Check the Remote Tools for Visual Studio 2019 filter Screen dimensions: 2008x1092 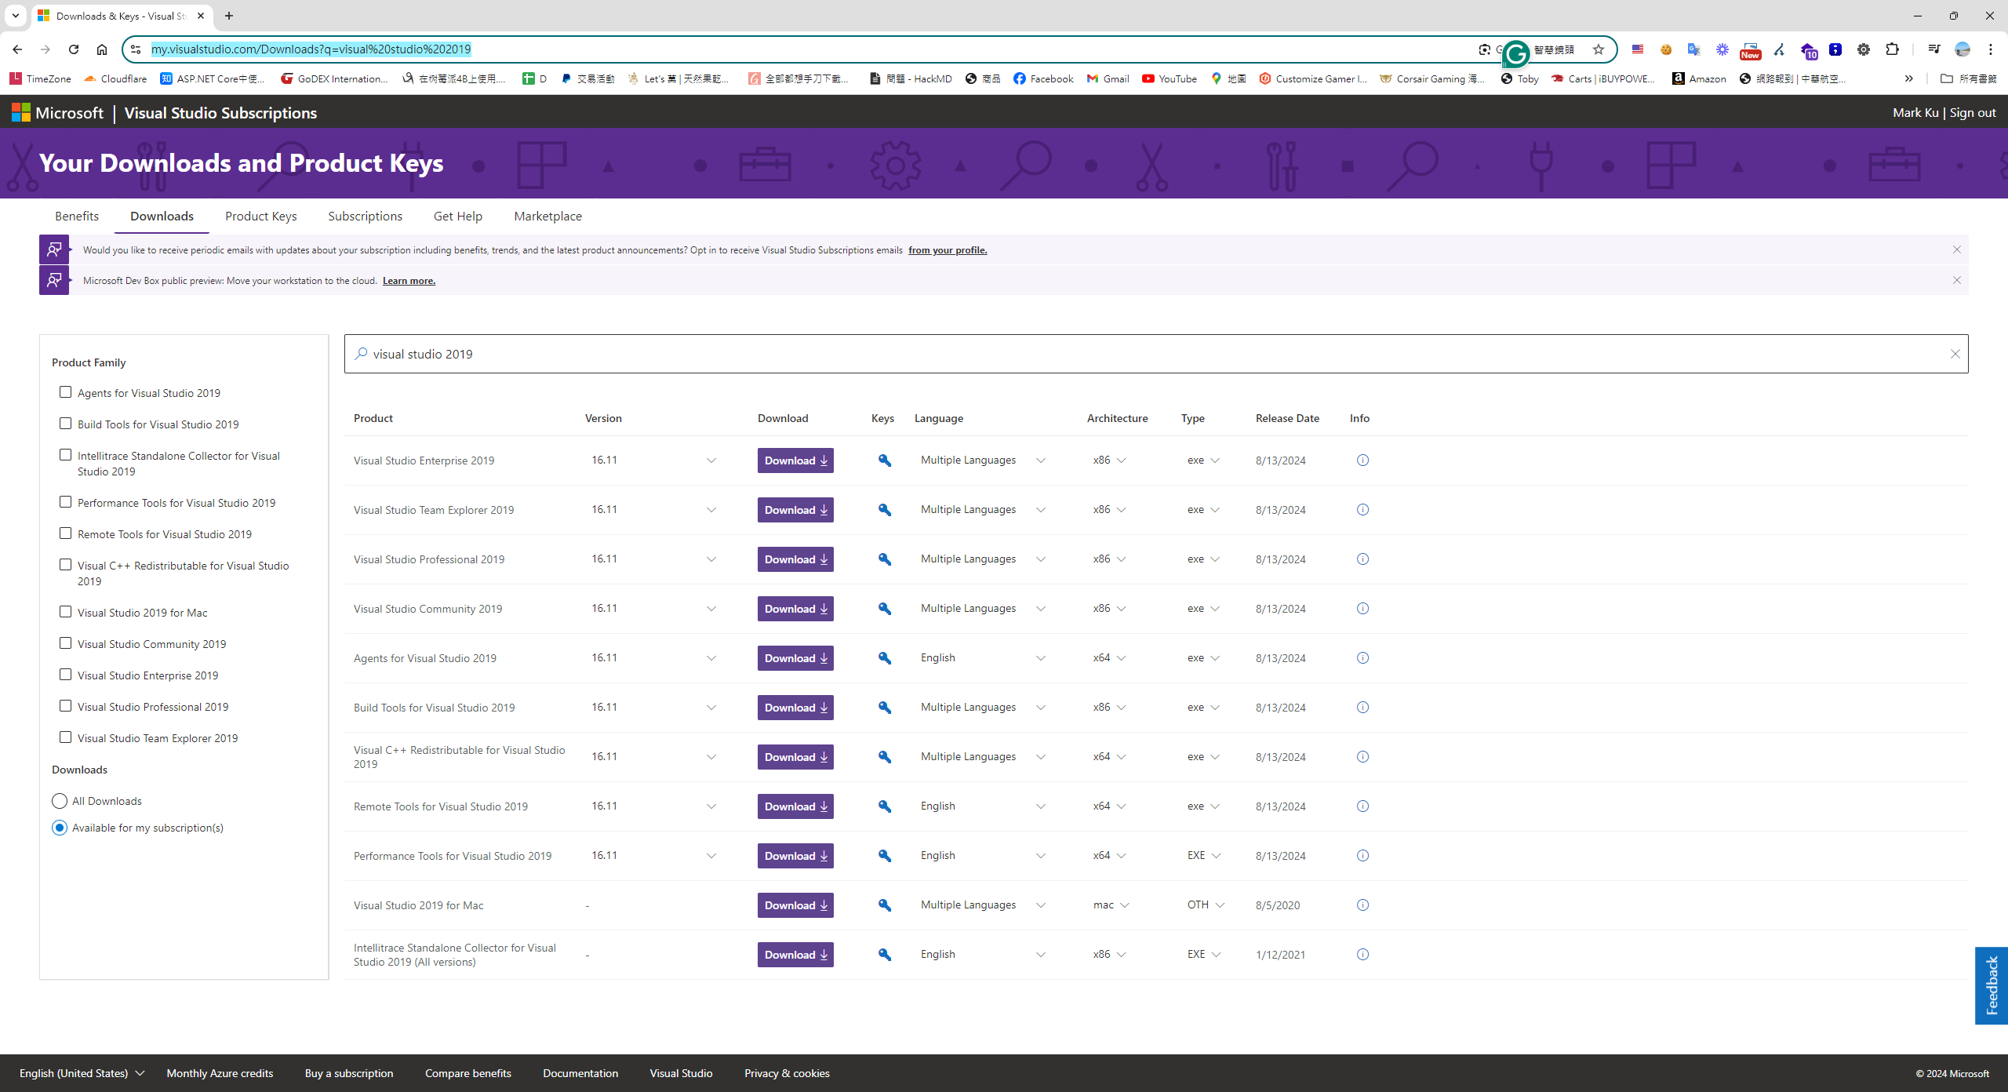click(x=65, y=533)
